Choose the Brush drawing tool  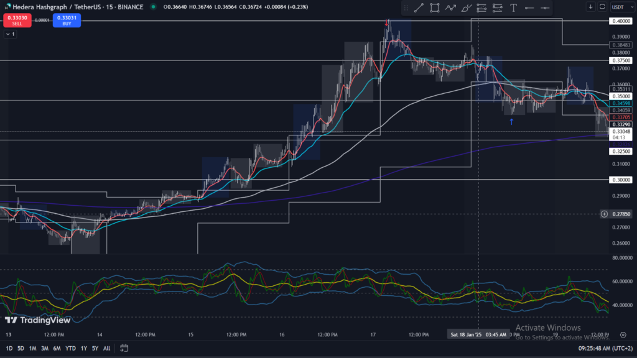[x=467, y=7]
